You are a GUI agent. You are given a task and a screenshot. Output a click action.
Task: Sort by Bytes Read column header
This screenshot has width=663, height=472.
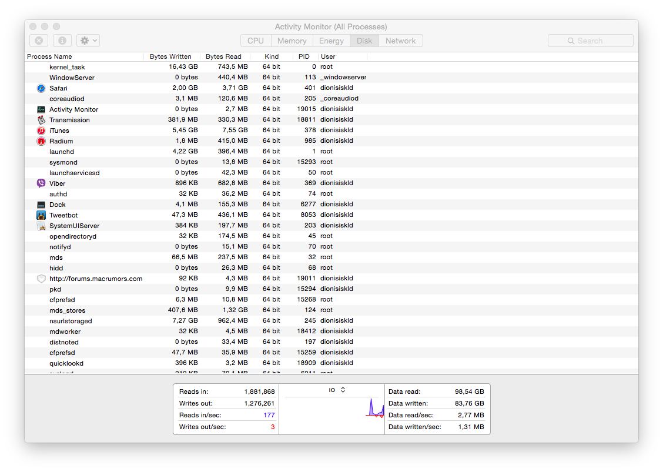224,56
